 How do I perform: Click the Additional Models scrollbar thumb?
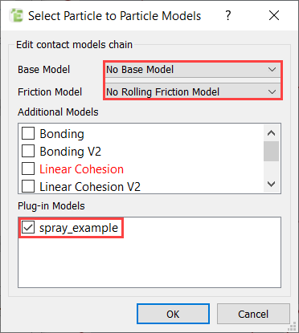(x=271, y=151)
